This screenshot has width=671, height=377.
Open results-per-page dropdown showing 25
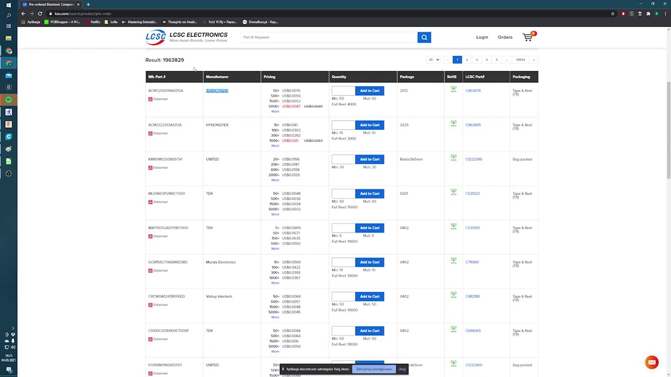click(x=434, y=60)
